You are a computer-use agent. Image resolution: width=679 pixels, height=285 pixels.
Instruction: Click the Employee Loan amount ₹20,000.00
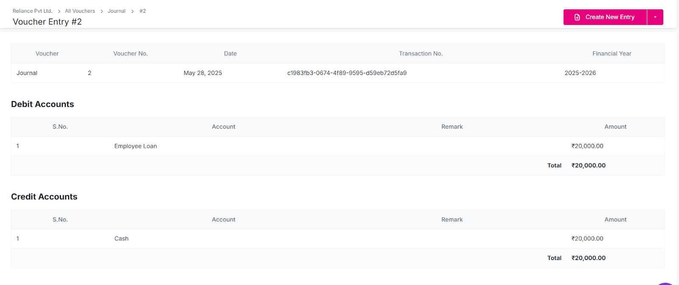587,146
